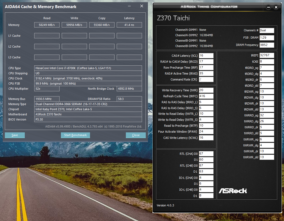Screen dimensions: 284x221
Task: Click the tWRRD_sg 32 field
Action: (267, 115)
